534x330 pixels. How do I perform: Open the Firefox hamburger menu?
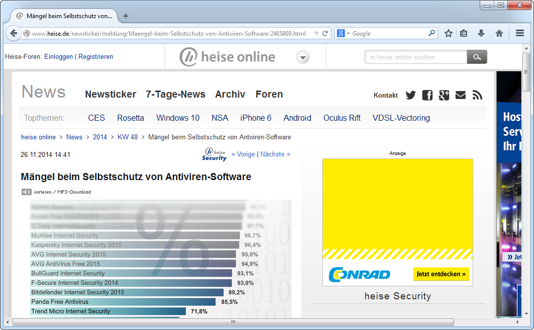coord(519,33)
